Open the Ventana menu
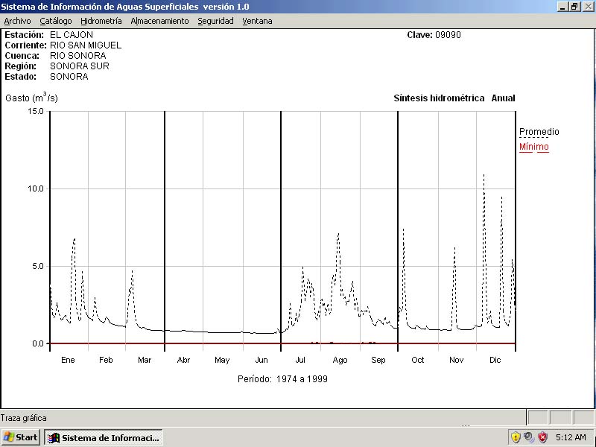 [257, 21]
